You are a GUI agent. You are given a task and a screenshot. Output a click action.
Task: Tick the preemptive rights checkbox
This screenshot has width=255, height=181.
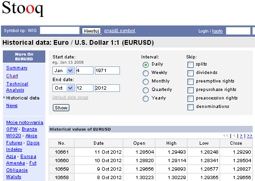pyautogui.click(x=190, y=82)
